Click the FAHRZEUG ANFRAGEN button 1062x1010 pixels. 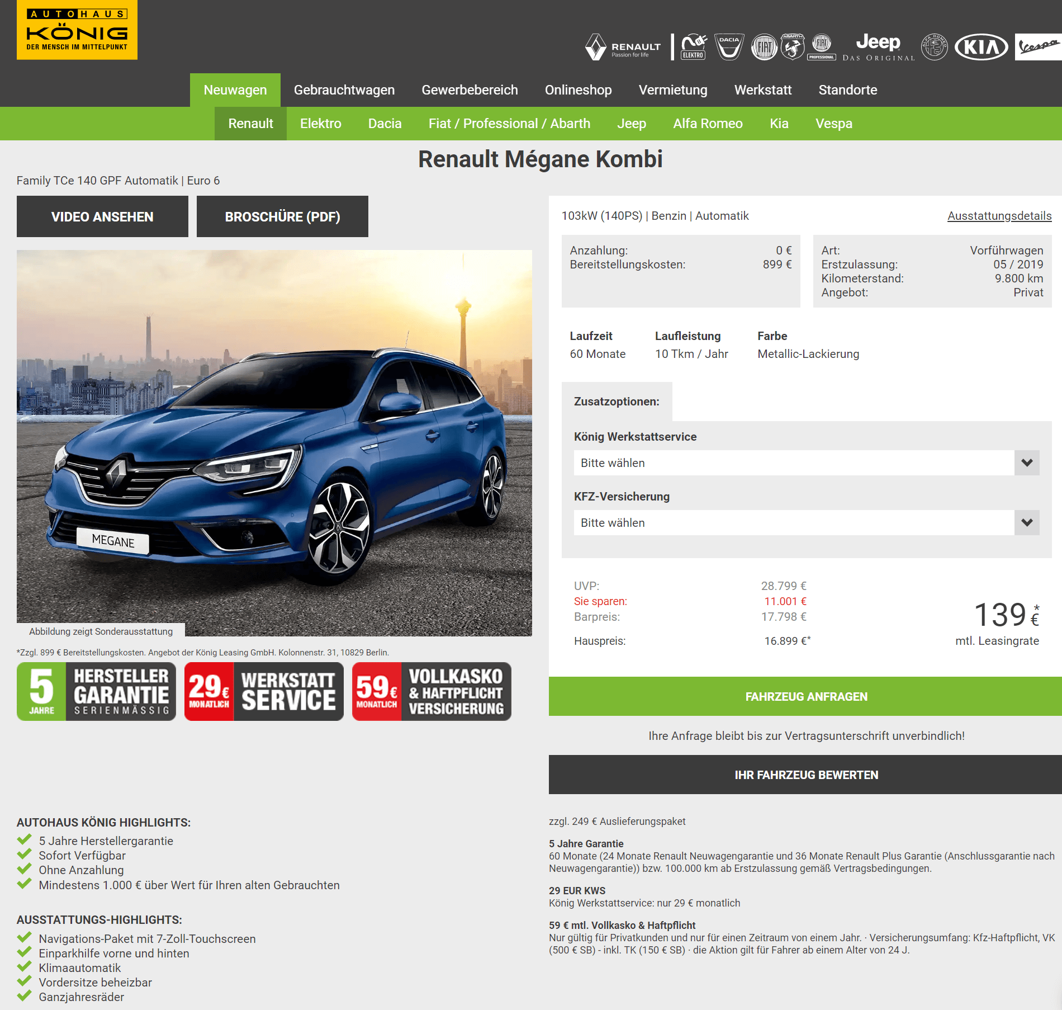point(805,696)
